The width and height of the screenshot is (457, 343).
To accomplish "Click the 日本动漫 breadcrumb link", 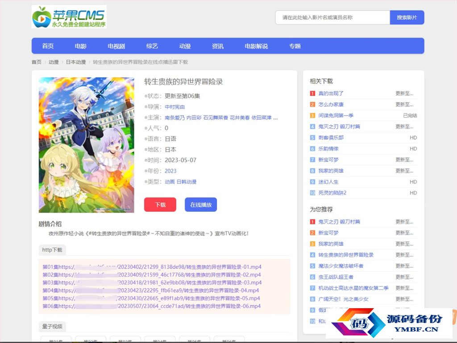I will (x=76, y=62).
